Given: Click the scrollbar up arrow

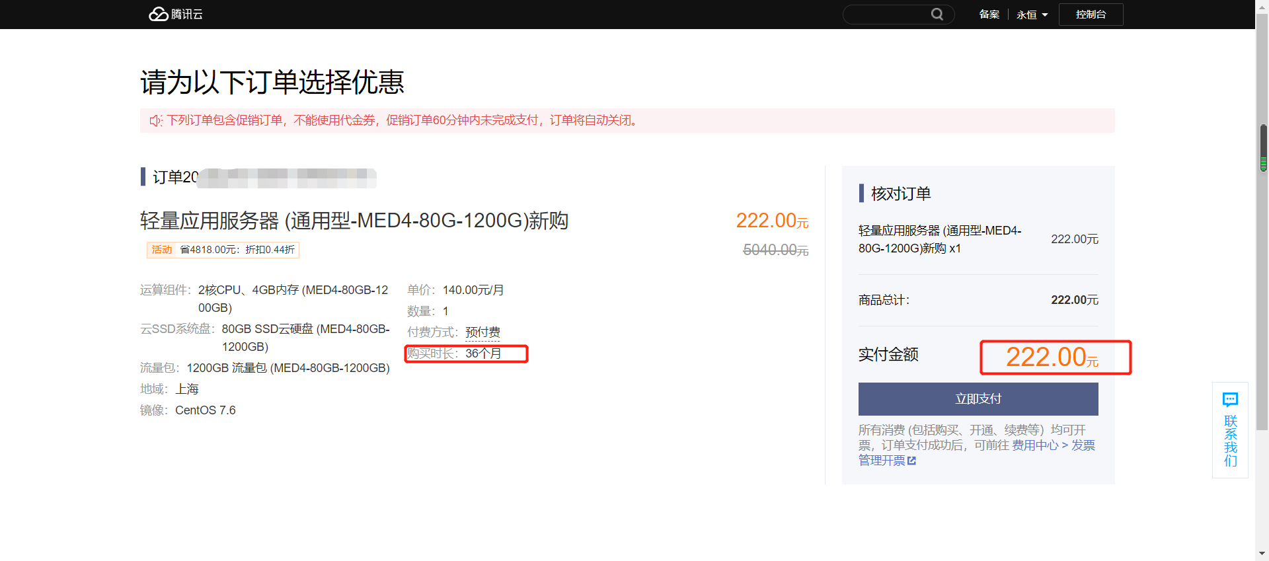Looking at the screenshot, I should point(1262,6).
